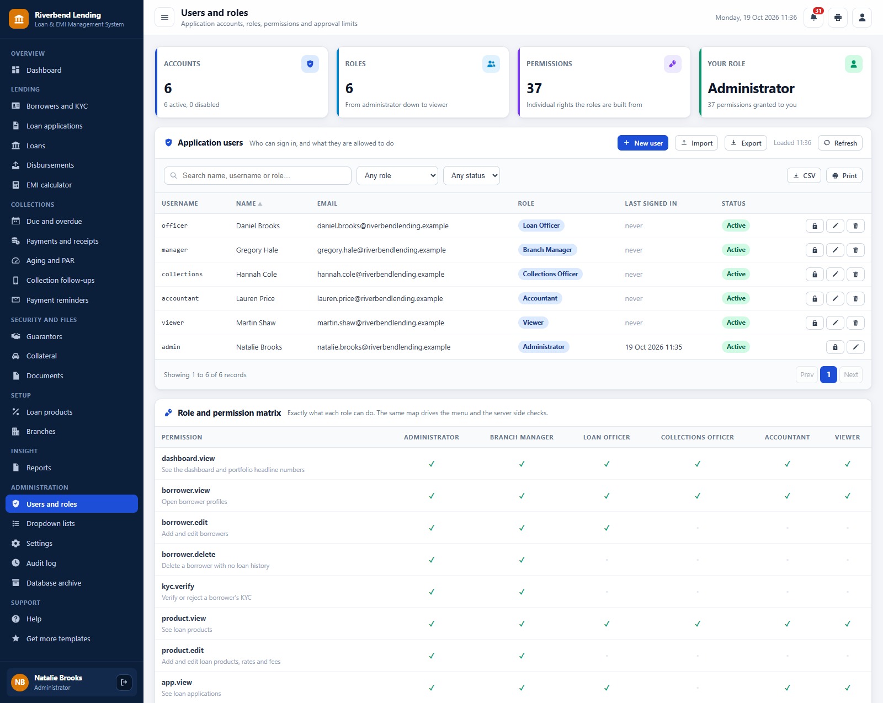Open the Any status filter dropdown
This screenshot has height=703, width=883.
pyautogui.click(x=471, y=175)
